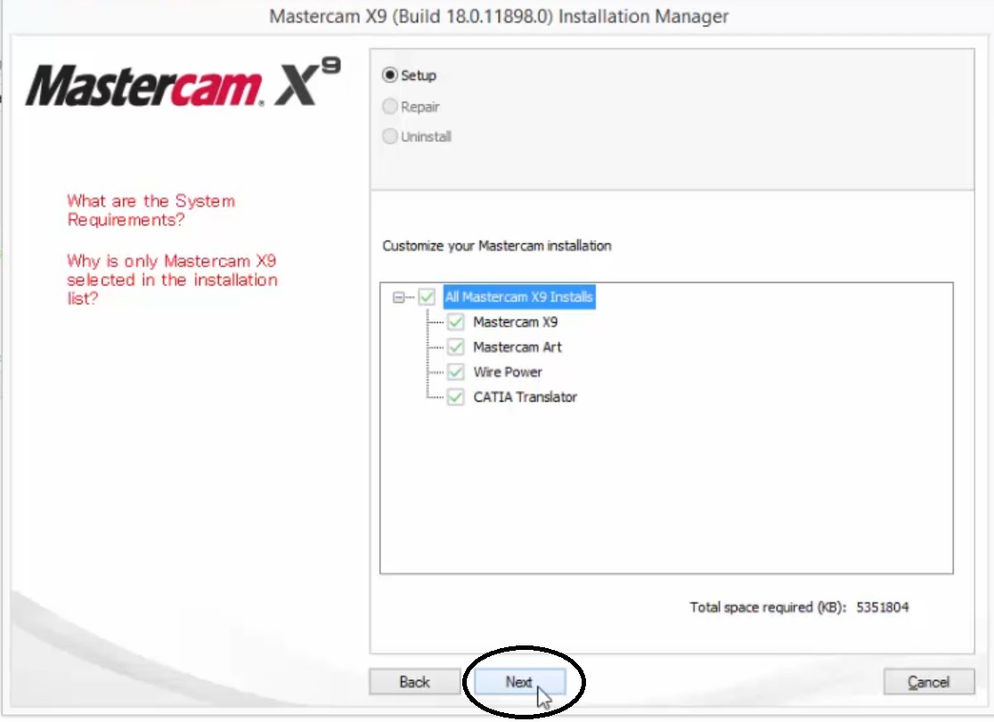The width and height of the screenshot is (994, 722).
Task: Select the Wire Power item label
Action: (507, 372)
